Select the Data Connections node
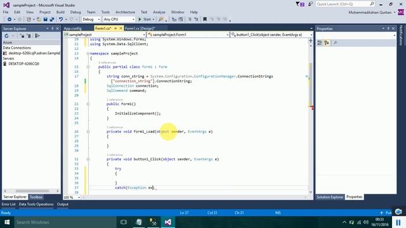 click(17, 48)
